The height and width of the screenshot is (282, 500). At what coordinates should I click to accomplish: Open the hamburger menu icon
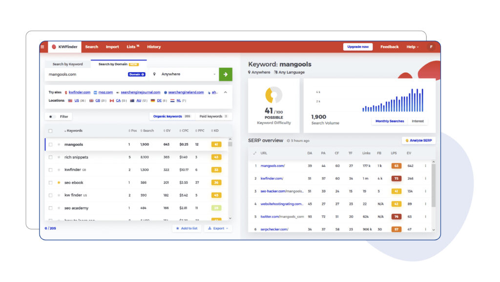click(42, 47)
